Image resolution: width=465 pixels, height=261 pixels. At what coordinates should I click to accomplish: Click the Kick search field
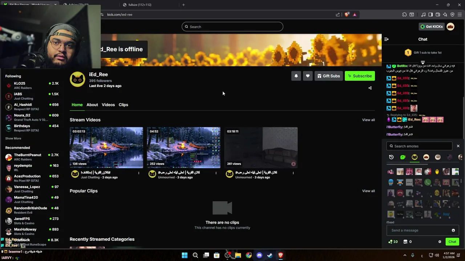232,26
